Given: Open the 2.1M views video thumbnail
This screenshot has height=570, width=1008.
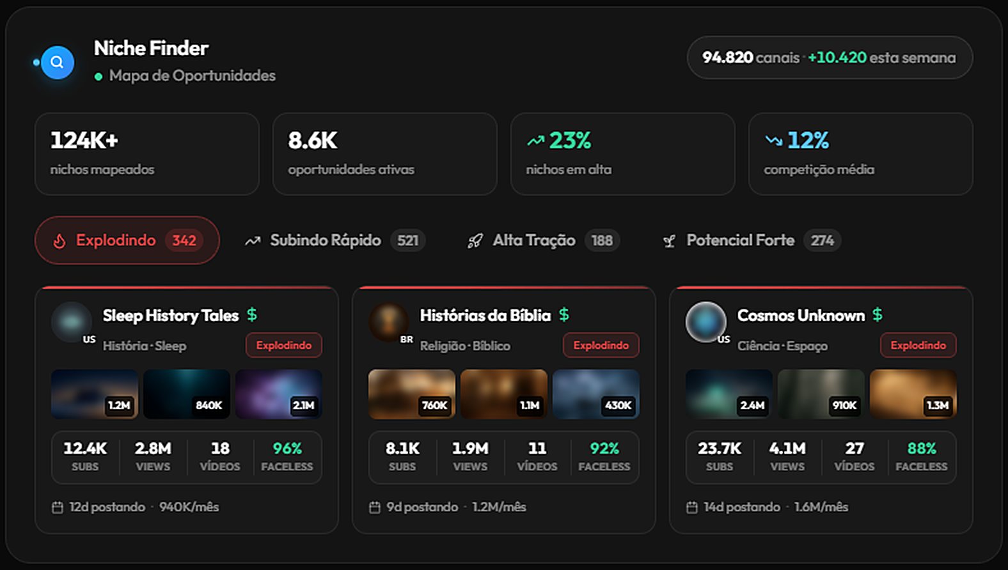Looking at the screenshot, I should pos(279,394).
